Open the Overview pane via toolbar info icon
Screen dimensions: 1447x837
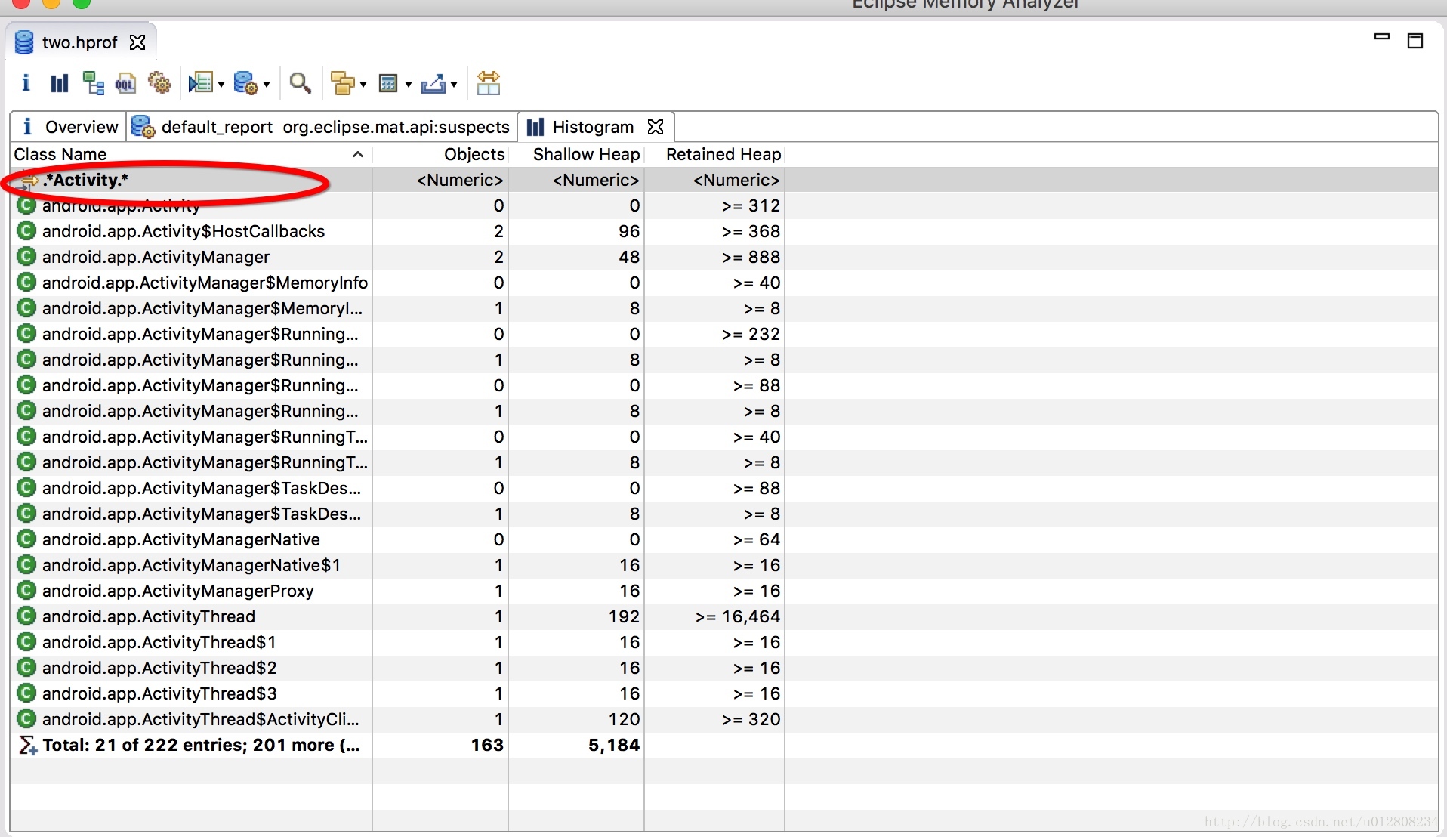(x=26, y=83)
